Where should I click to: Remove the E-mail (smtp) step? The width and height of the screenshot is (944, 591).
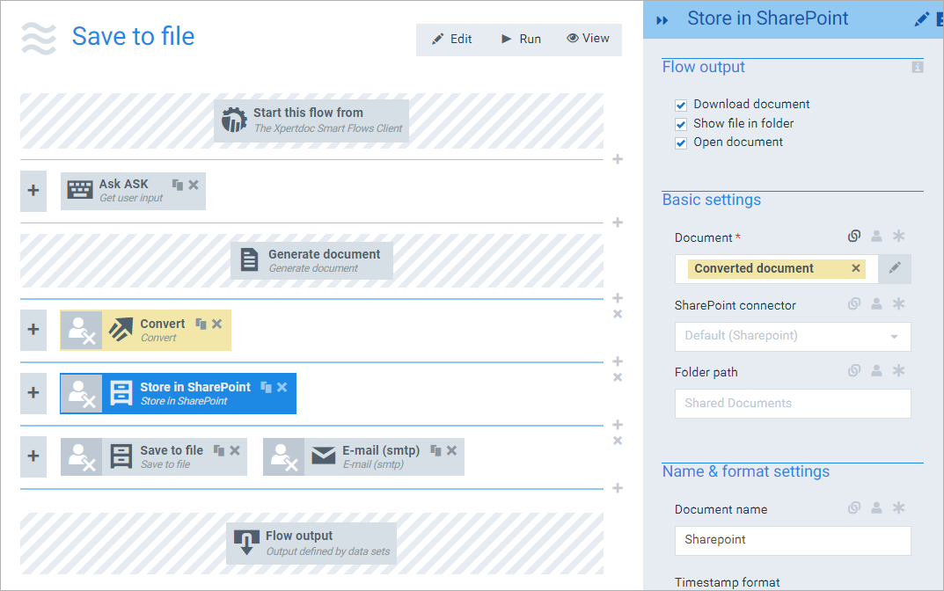point(451,450)
